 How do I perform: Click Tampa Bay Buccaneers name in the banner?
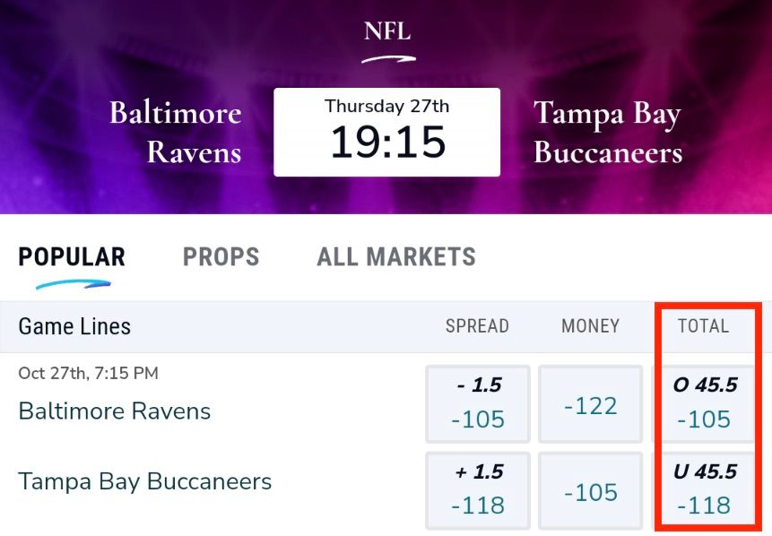tap(607, 129)
